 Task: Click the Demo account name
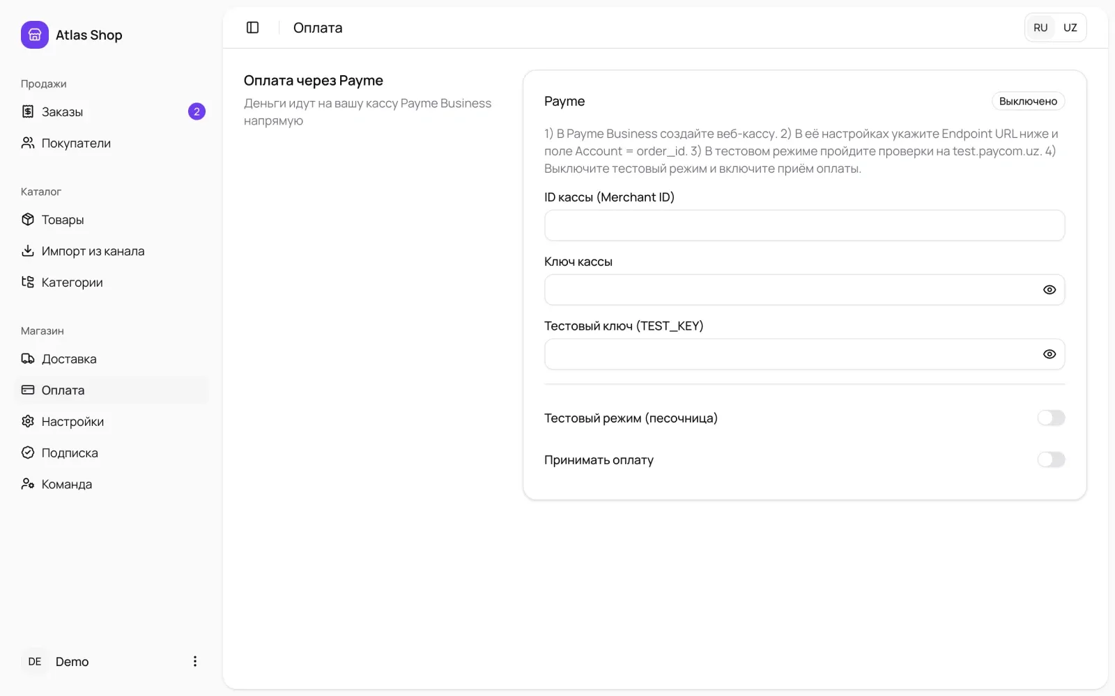[x=72, y=661]
